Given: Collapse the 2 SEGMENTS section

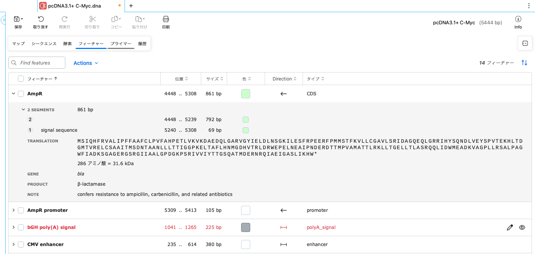Looking at the screenshot, I should (23, 109).
